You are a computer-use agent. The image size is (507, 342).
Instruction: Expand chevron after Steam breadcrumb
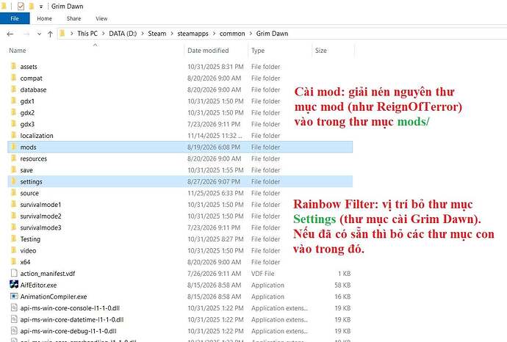pyautogui.click(x=172, y=34)
